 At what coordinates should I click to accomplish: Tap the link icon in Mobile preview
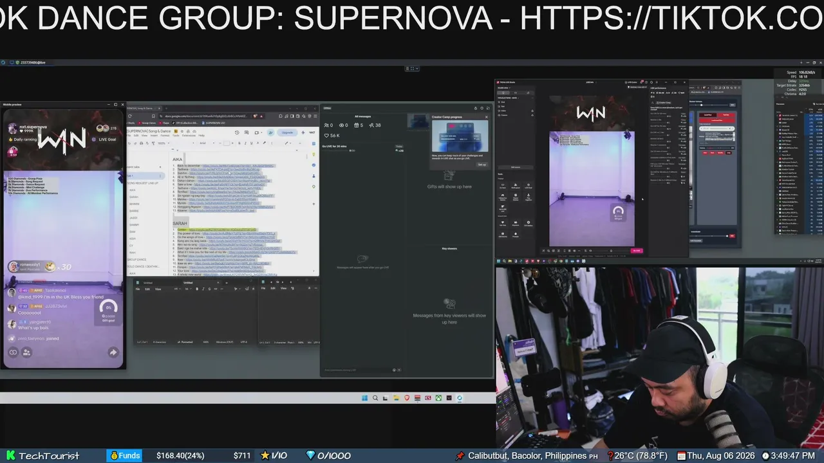click(x=13, y=352)
